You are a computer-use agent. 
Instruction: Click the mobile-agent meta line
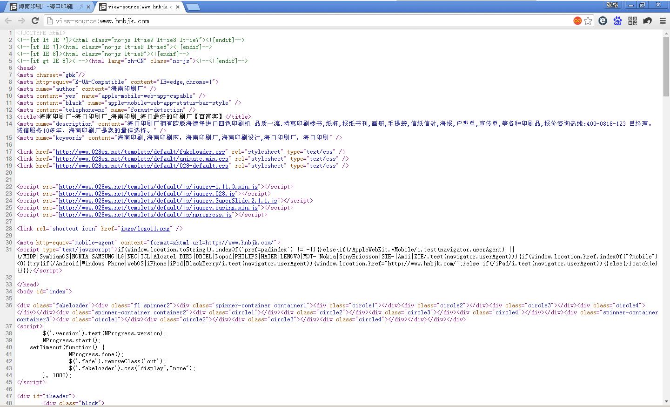coord(148,243)
